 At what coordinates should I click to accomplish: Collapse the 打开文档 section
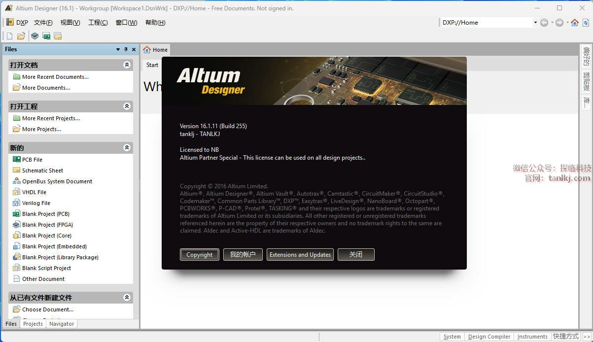pos(127,65)
